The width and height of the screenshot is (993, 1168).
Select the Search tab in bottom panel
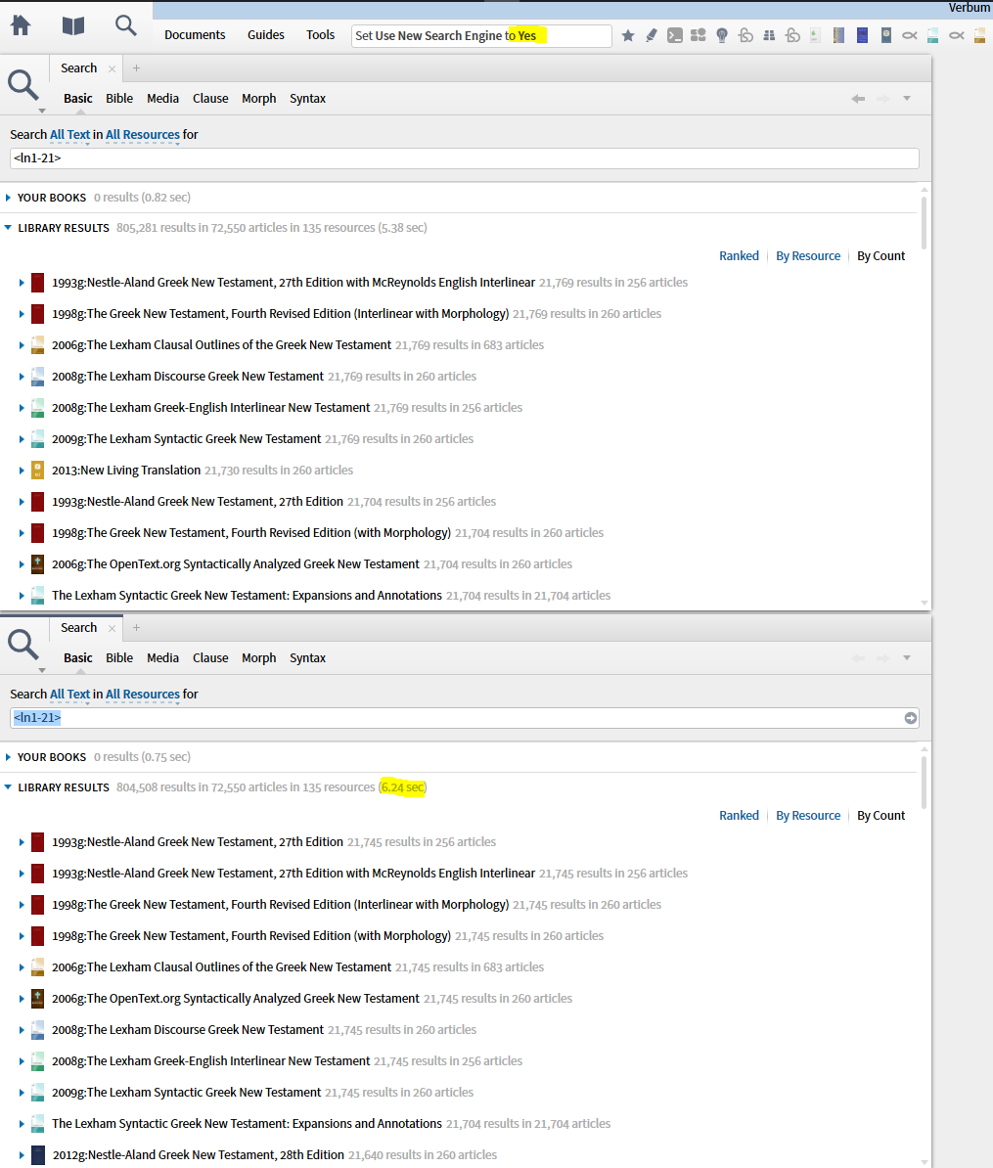pos(78,627)
